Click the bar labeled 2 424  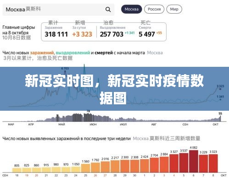(145, 166)
